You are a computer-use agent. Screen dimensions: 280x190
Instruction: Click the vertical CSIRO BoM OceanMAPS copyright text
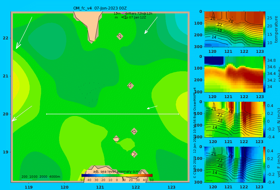195,133
